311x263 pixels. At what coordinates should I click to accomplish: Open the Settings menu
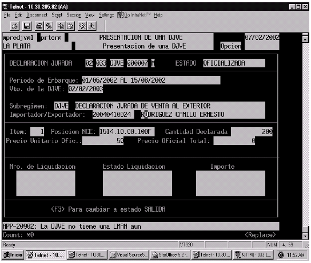[x=106, y=15]
